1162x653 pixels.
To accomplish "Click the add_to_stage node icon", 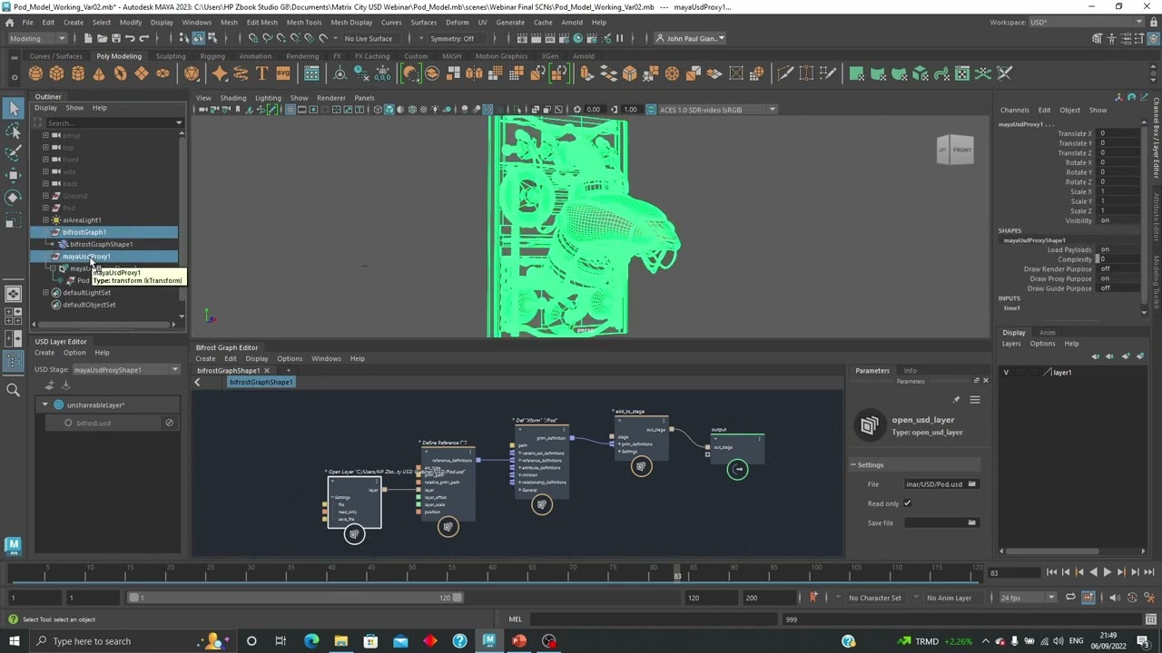I will click(x=641, y=466).
